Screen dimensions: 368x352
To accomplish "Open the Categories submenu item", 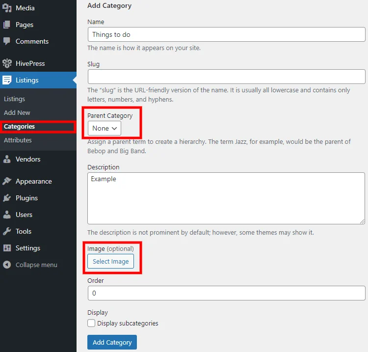I will pos(19,126).
